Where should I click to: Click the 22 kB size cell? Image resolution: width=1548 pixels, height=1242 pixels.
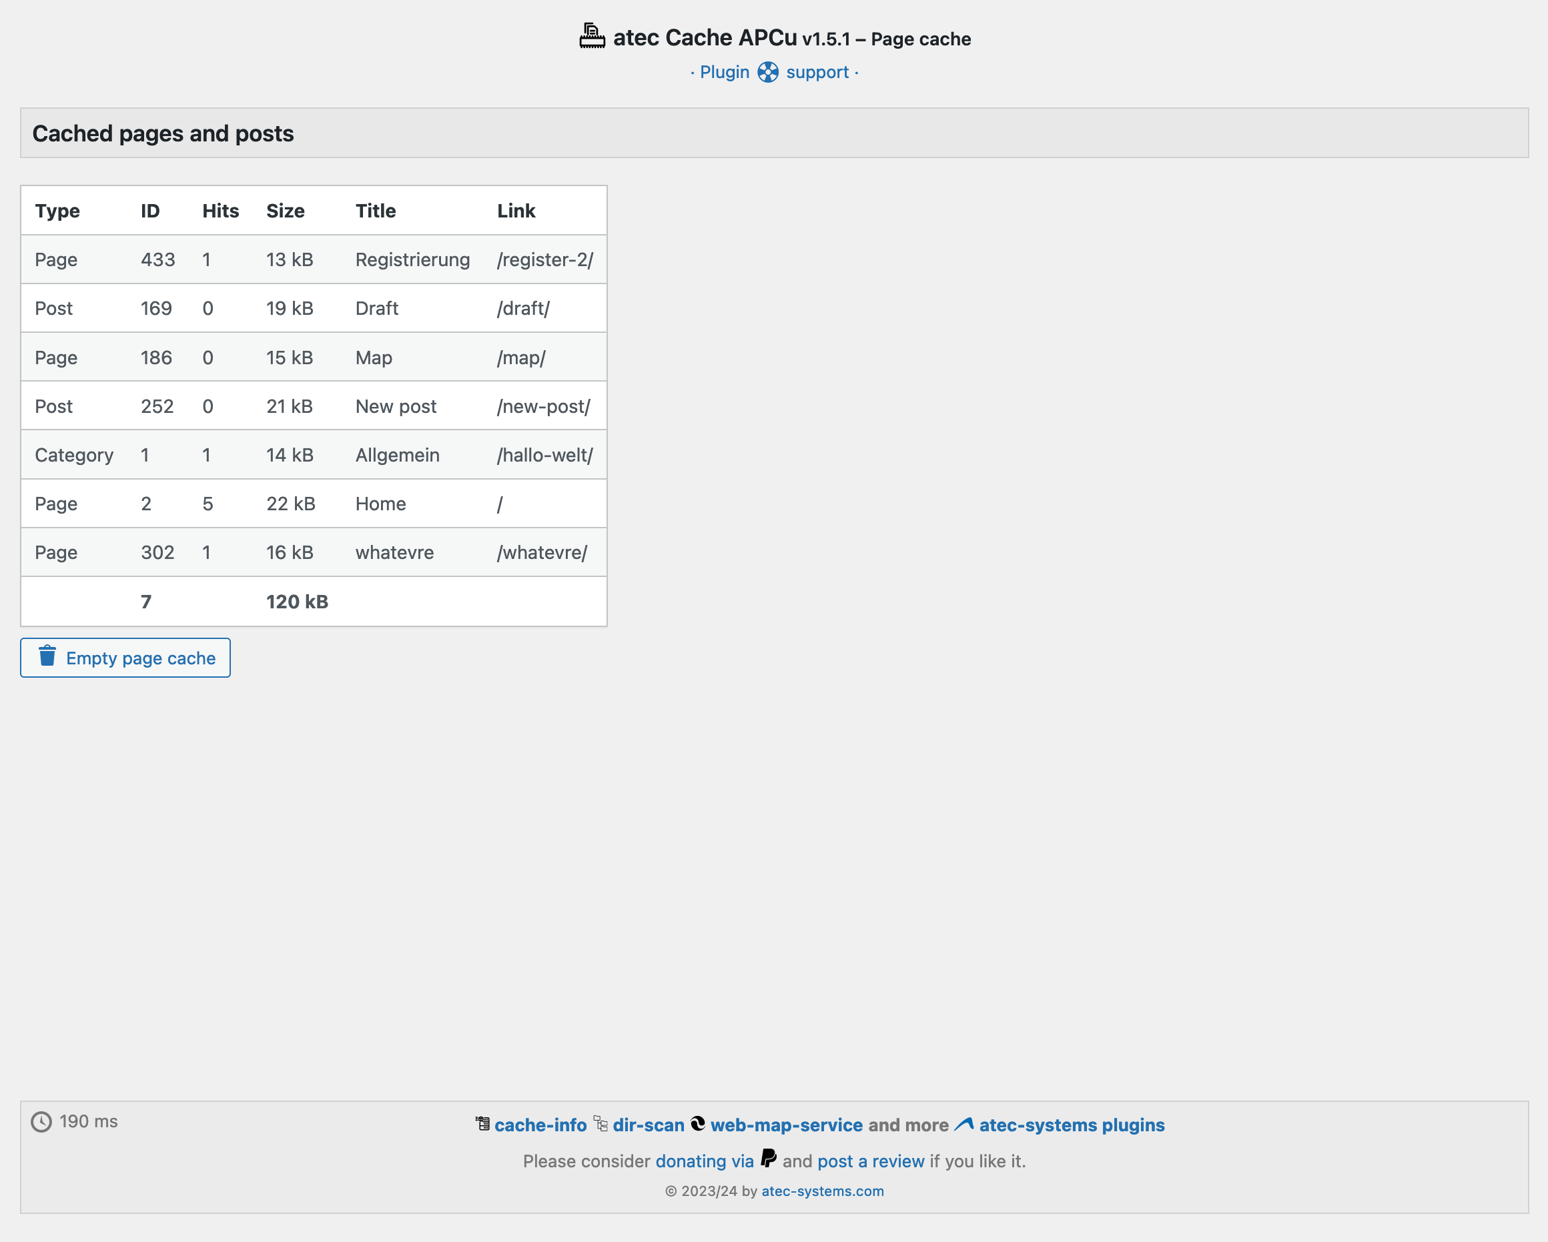pos(291,504)
